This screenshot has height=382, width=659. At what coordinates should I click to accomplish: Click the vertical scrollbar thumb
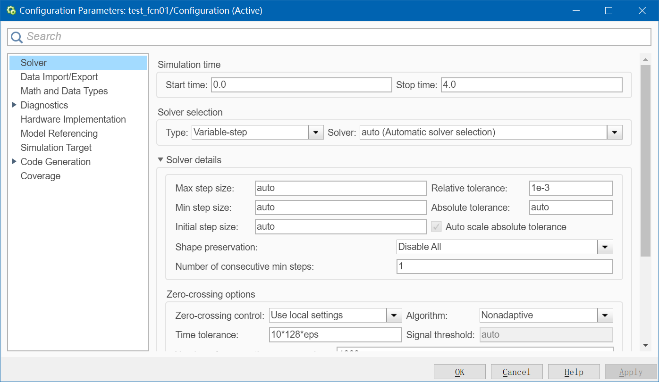[645, 160]
